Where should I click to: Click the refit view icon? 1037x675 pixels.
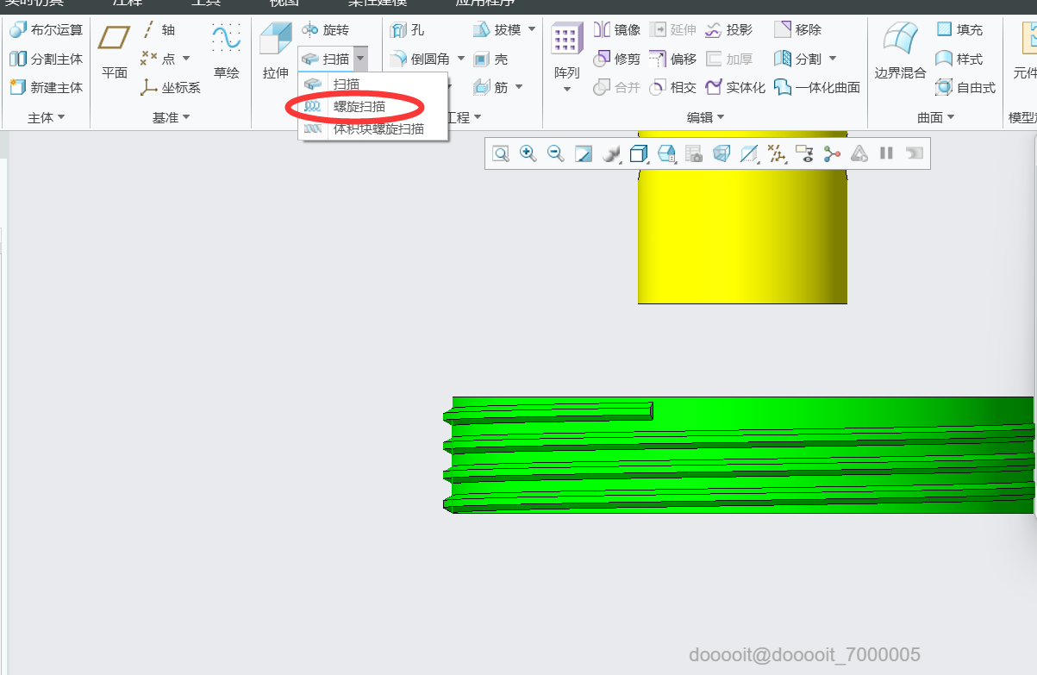501,153
